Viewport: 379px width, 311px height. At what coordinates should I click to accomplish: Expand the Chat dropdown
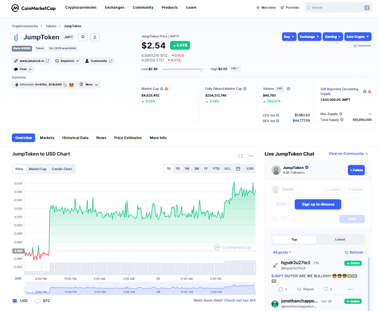pyautogui.click(x=23, y=69)
